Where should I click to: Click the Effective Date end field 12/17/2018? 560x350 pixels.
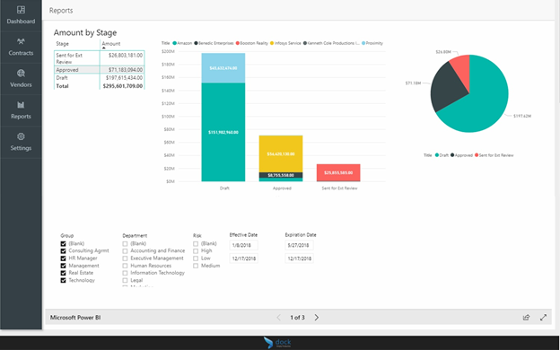[243, 258]
